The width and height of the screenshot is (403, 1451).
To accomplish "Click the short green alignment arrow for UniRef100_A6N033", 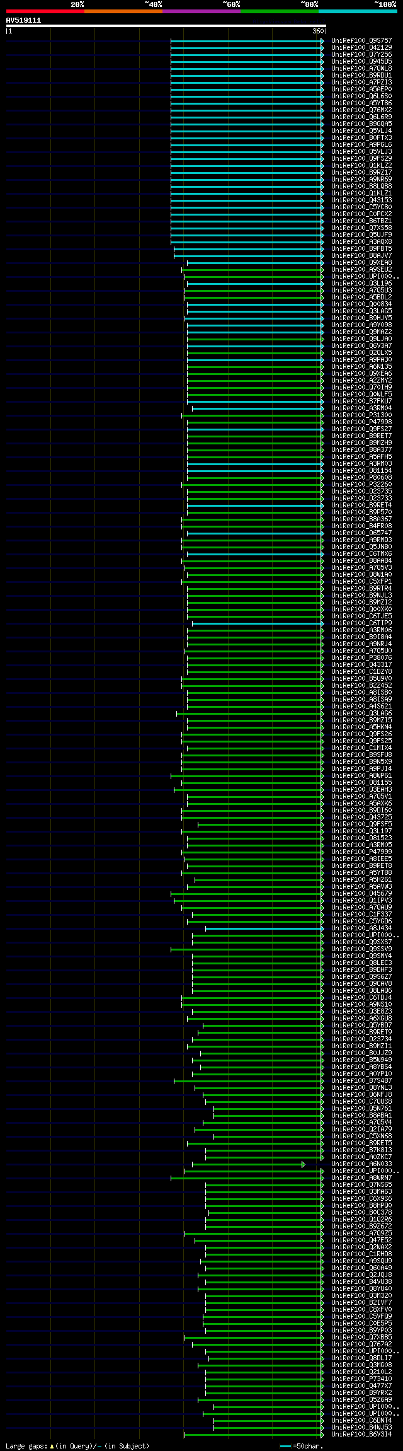I will 249,1164.
